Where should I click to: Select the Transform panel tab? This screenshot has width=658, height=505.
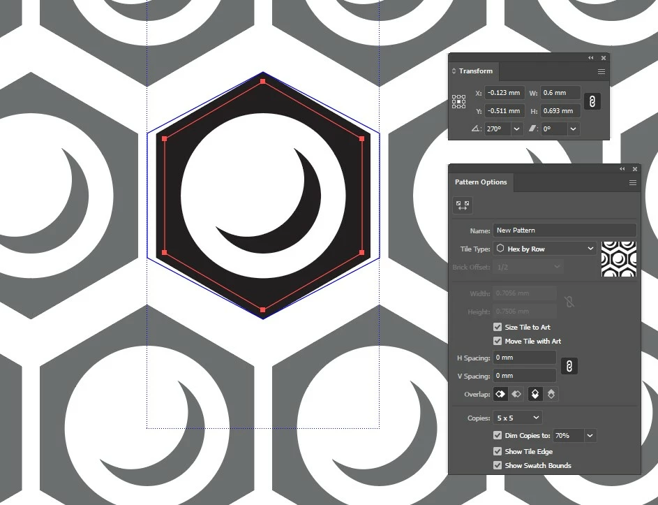pos(475,71)
